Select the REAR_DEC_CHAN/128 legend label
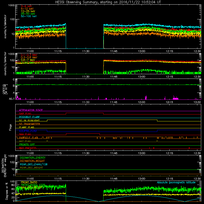 click(34, 164)
